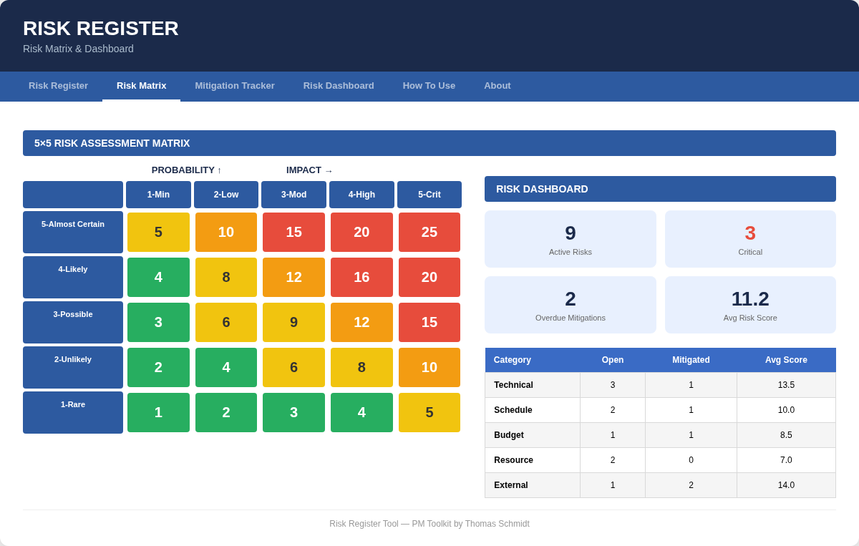The image size is (859, 546).
Task: Click the Avg Score column header
Action: pyautogui.click(x=786, y=360)
